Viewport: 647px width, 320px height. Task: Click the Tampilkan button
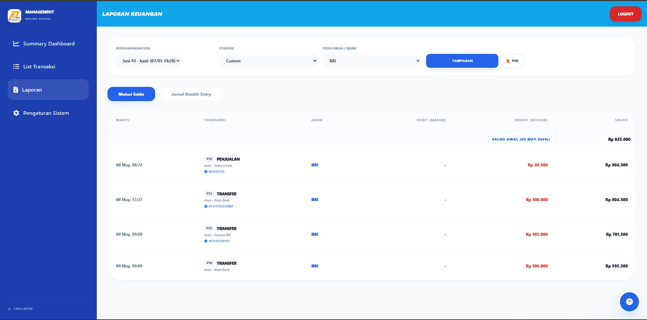[x=462, y=61]
